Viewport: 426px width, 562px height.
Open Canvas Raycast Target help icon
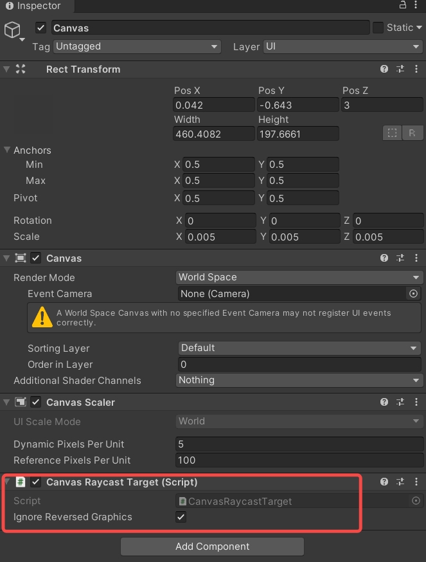384,482
